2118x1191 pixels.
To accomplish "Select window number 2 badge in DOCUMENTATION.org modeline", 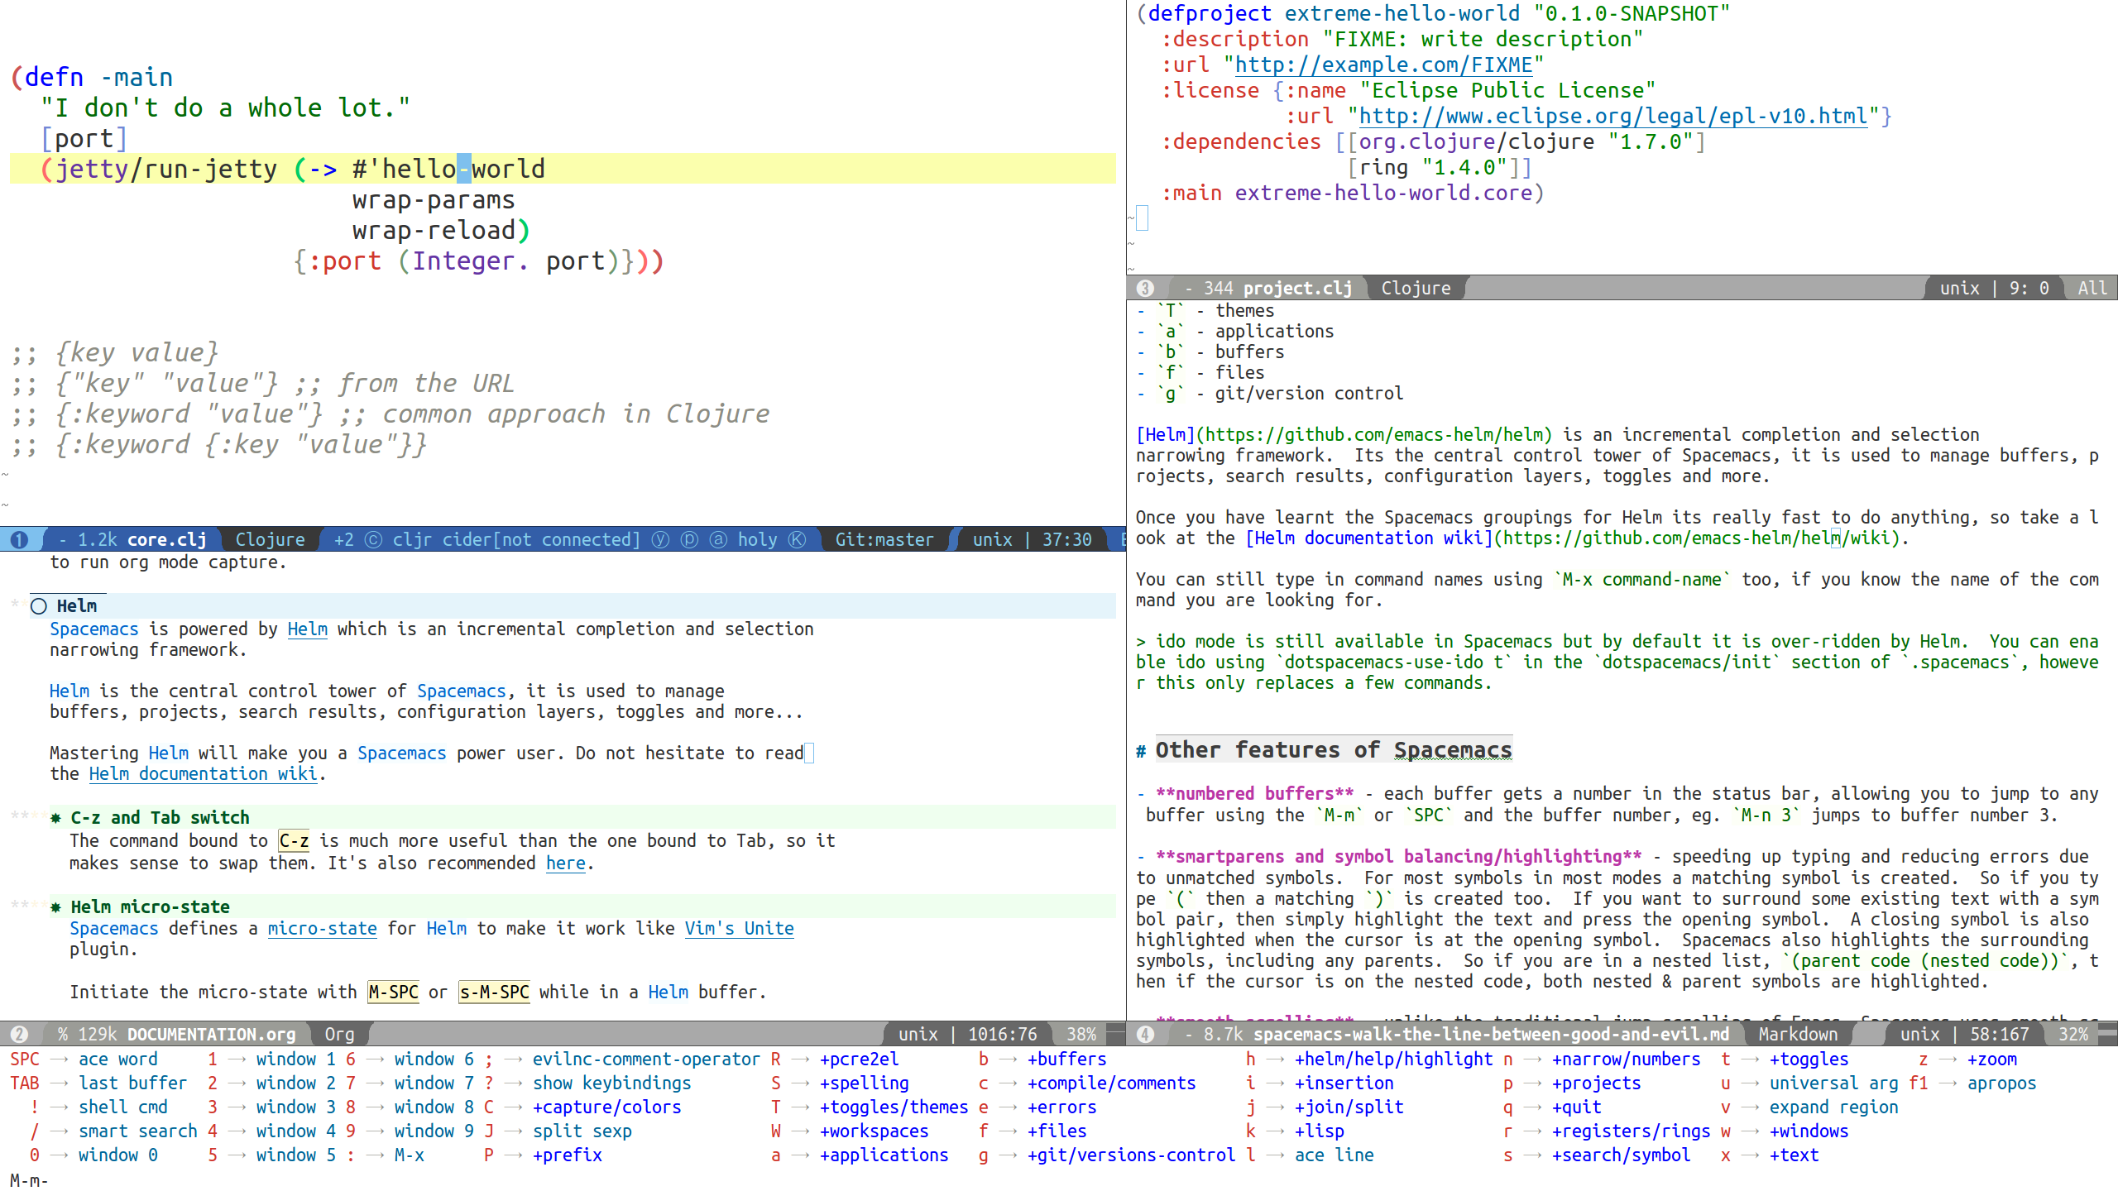I will [20, 1035].
